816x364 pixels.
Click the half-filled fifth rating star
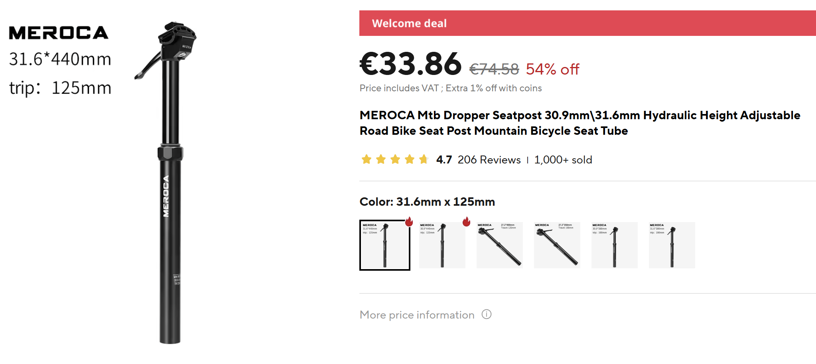click(424, 159)
